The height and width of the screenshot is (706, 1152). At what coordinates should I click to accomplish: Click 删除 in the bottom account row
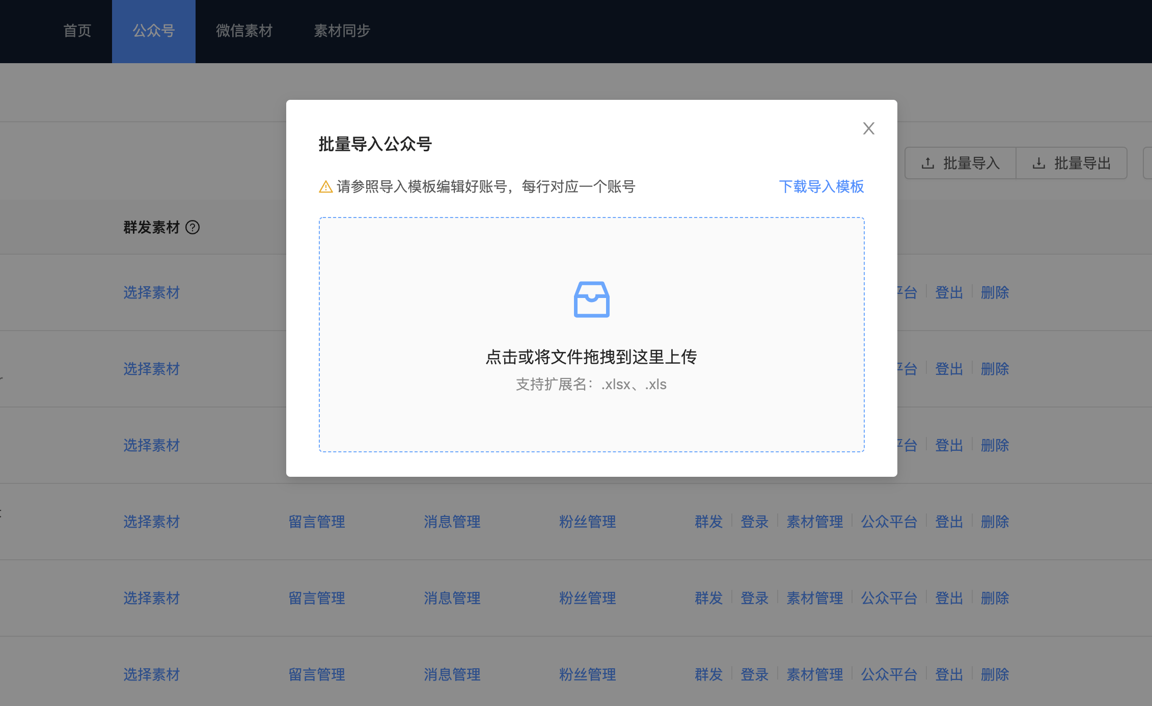click(x=995, y=673)
